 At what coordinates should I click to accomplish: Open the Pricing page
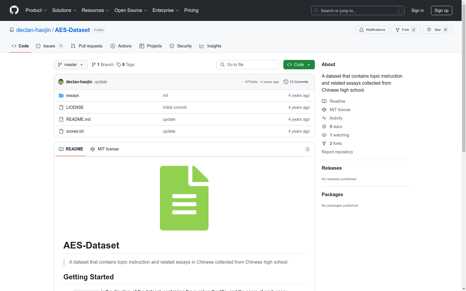coord(191,10)
